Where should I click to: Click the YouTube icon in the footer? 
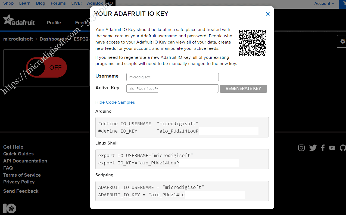(x=332, y=148)
